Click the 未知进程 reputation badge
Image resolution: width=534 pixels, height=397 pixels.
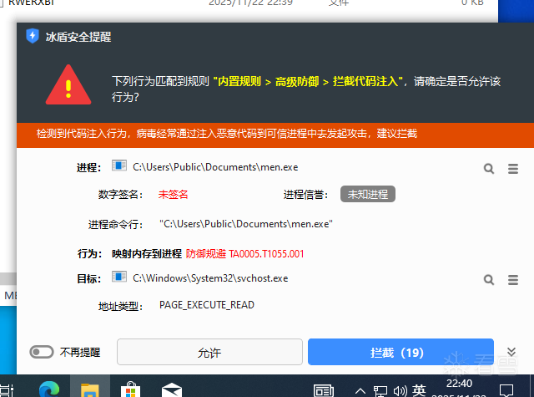[367, 194]
